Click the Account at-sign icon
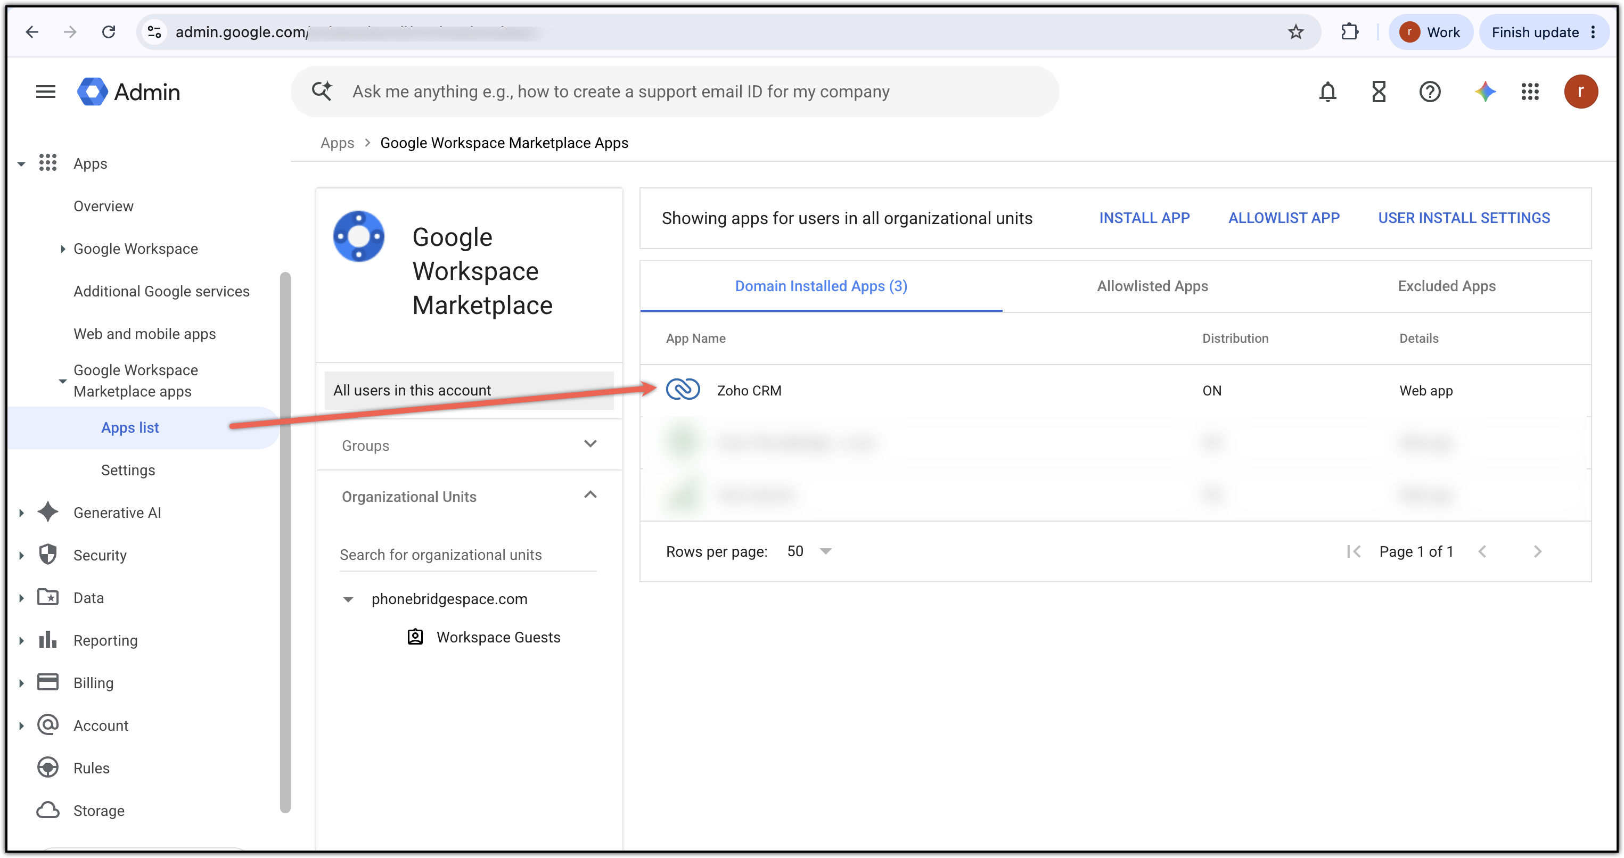The image size is (1624, 858). coord(48,725)
